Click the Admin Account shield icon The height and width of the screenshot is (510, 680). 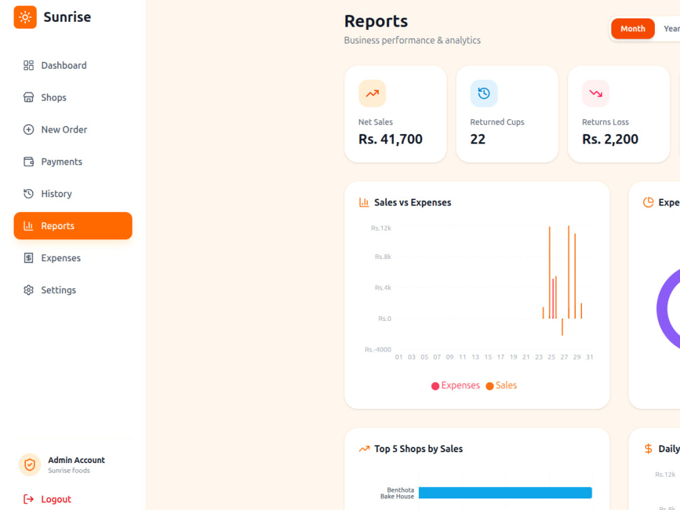click(29, 465)
